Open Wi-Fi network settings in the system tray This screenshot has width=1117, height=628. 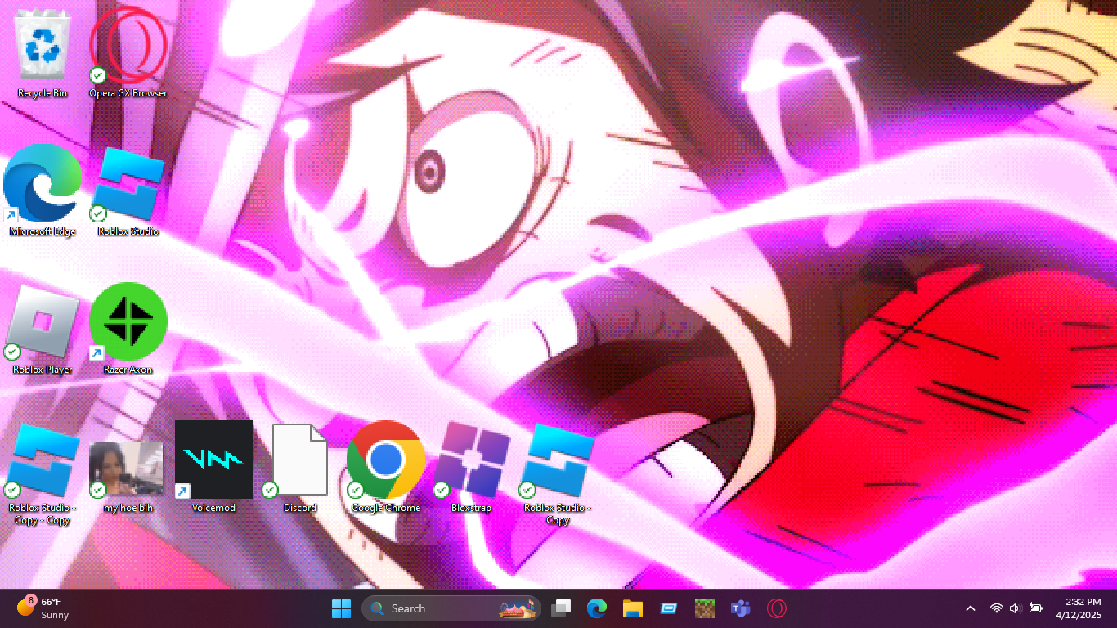point(997,608)
